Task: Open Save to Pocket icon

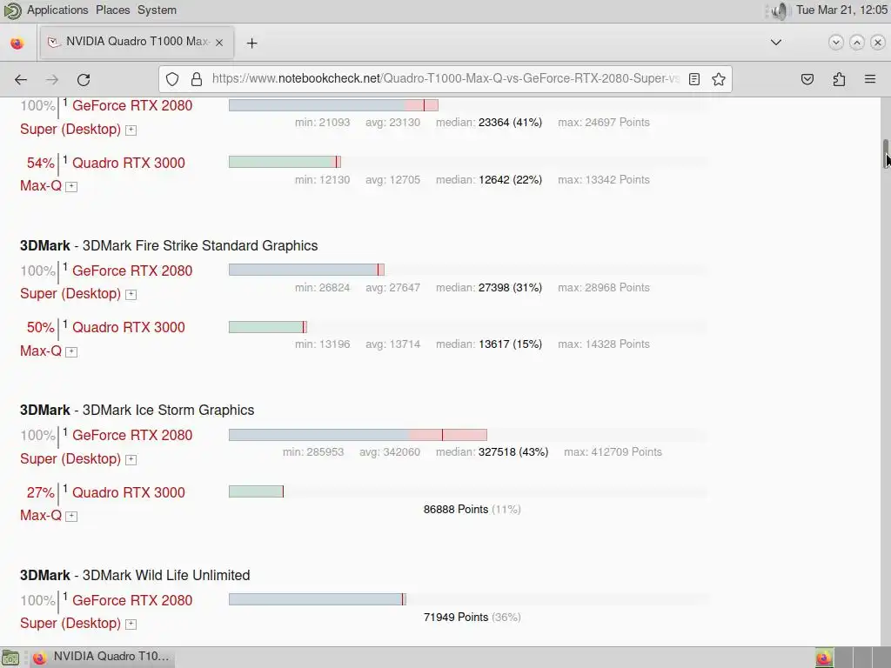Action: click(807, 79)
